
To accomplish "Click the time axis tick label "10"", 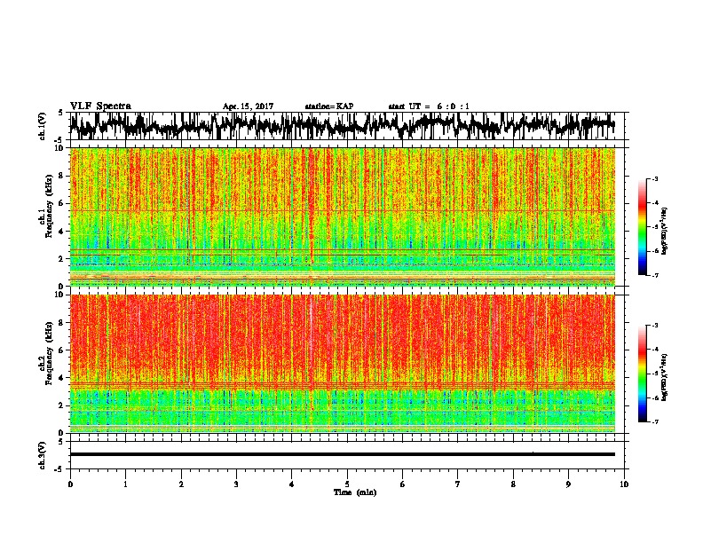I will point(624,484).
